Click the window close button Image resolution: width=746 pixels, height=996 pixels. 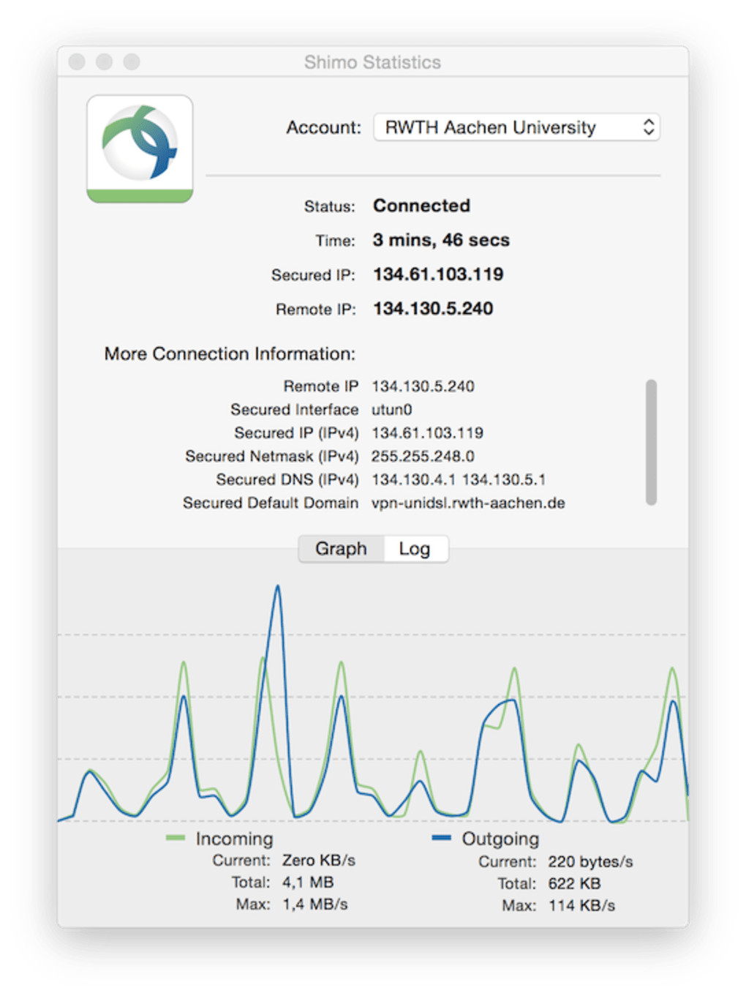[77, 61]
